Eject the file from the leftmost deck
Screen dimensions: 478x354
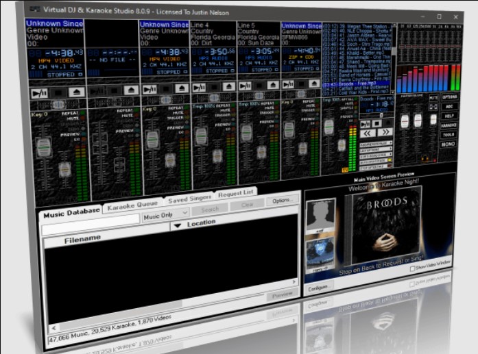pos(76,92)
